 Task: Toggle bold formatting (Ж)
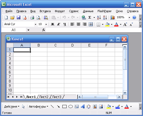53,24
